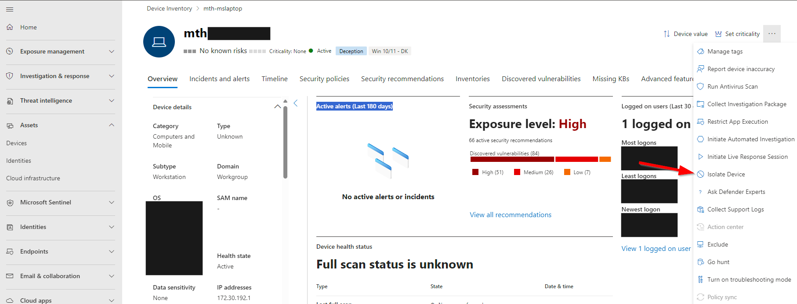797x304 pixels.
Task: Collapse the side details pane arrow
Action: point(296,103)
